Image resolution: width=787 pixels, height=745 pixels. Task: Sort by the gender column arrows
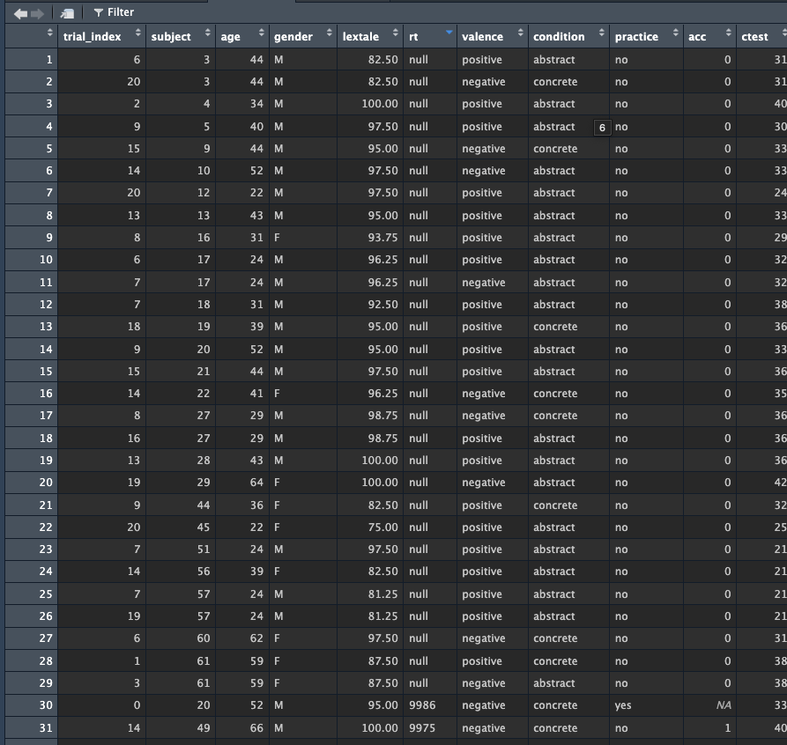click(x=330, y=33)
